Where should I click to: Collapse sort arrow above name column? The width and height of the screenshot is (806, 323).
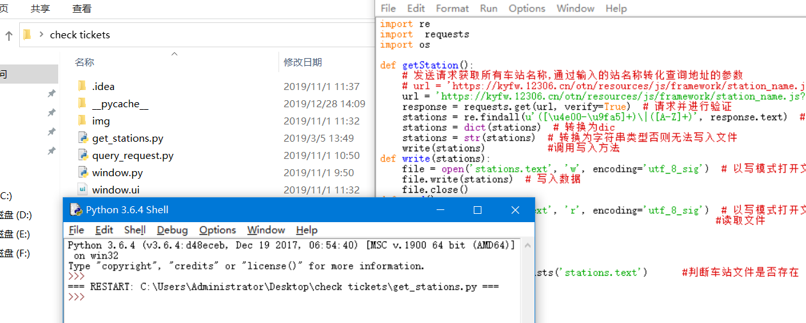(173, 53)
